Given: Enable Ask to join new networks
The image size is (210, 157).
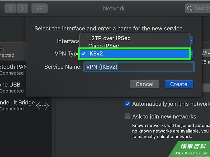Looking at the screenshot, I should [x=127, y=116].
